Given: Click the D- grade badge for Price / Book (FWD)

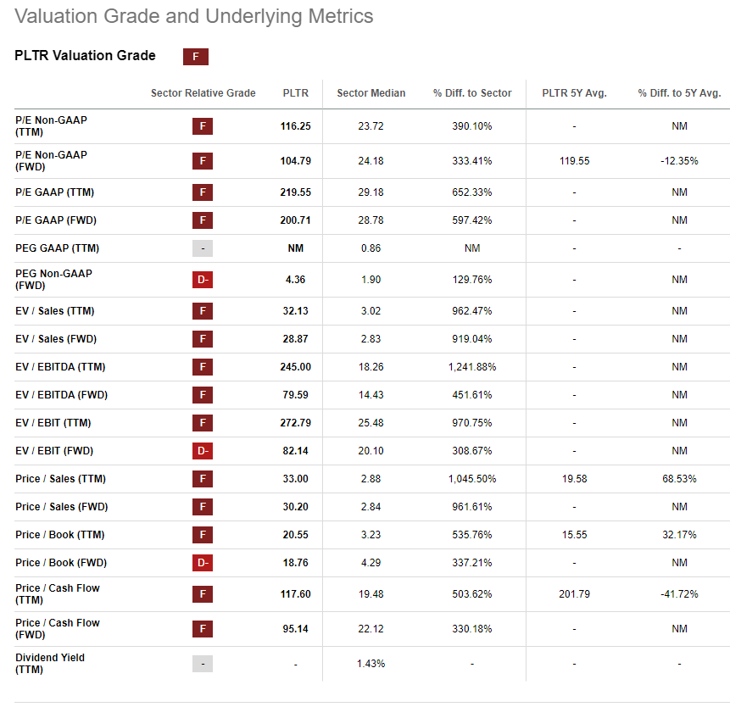Looking at the screenshot, I should pyautogui.click(x=203, y=563).
